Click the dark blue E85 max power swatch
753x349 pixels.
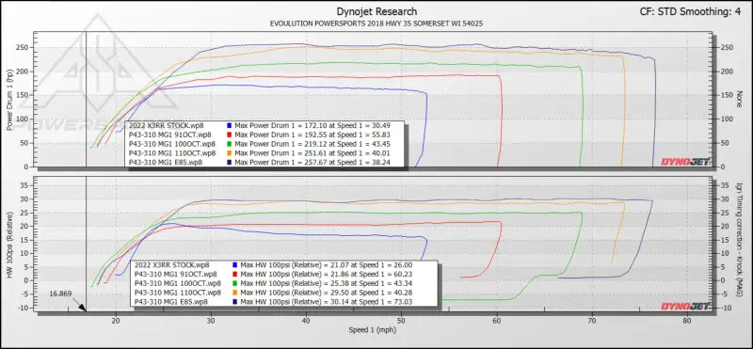(228, 162)
